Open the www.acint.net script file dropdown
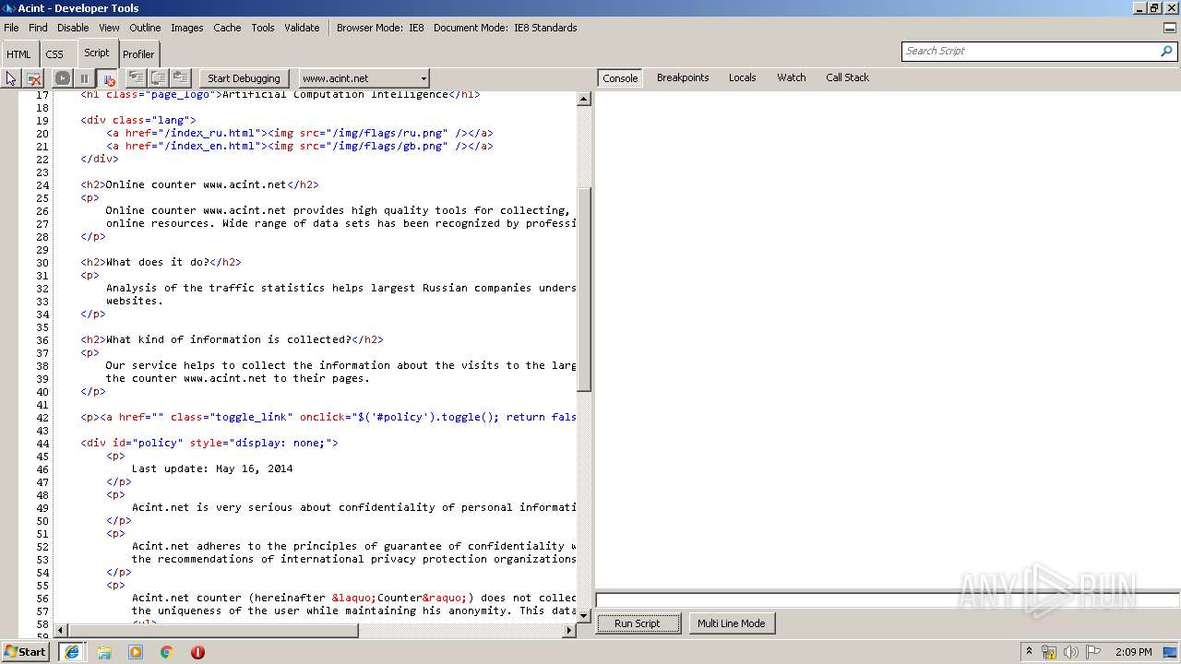Screen dimensions: 1181x664 (364, 78)
